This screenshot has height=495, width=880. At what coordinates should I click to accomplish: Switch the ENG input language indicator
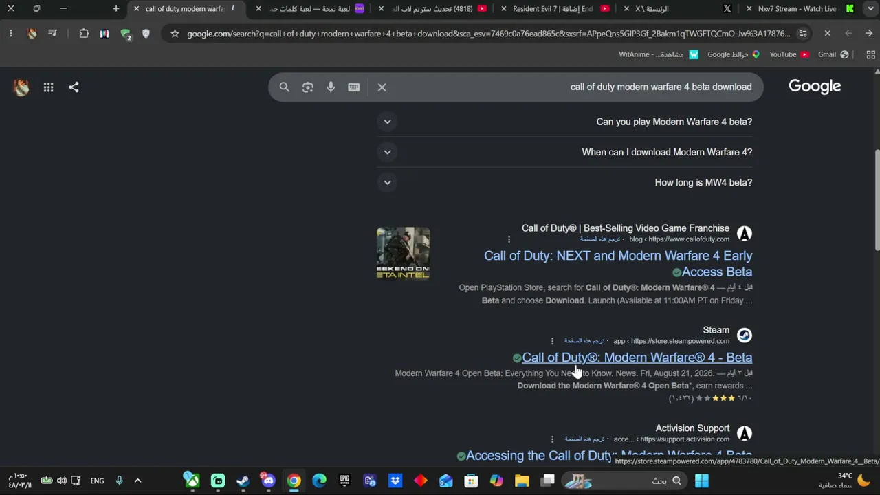tap(98, 481)
